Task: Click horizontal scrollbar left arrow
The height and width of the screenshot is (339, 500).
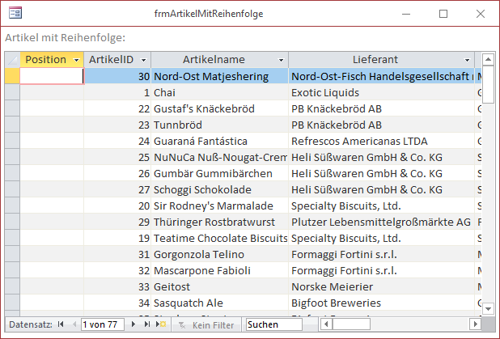Action: click(326, 324)
